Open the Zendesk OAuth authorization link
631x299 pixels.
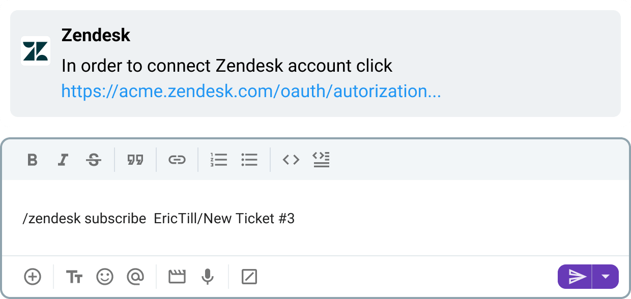251,92
